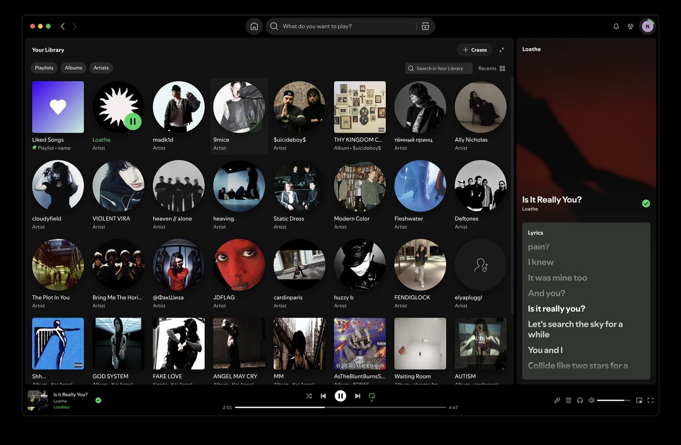Viewport: 681px width, 445px height.
Task: Click the Lossless quality label
Action: (x=61, y=407)
